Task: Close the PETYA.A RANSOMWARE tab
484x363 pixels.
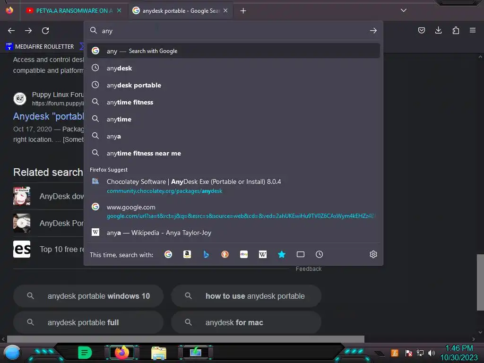Action: (x=119, y=10)
